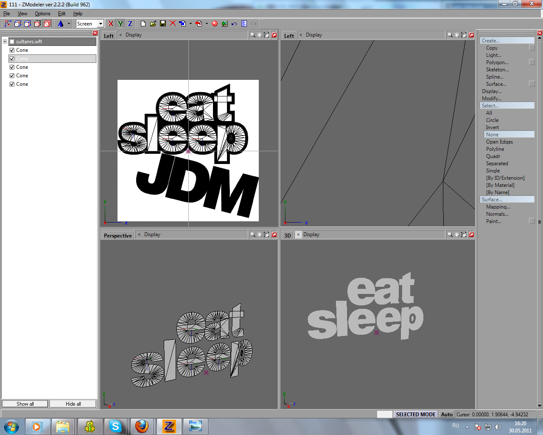Open Perspective view type selector
Screen dimensions: 543x435
118,235
